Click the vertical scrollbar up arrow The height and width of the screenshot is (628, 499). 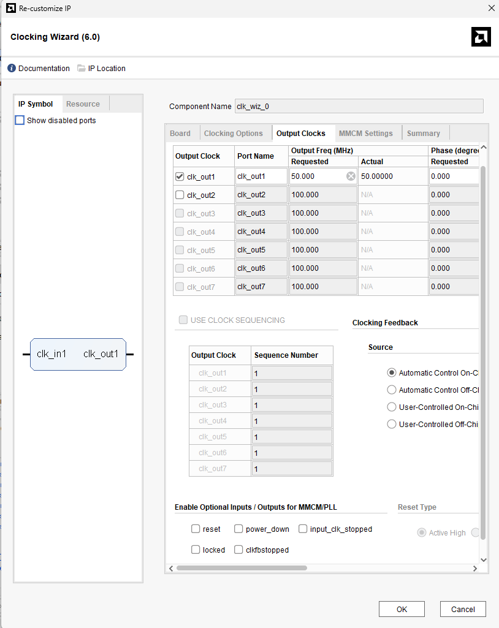point(483,148)
